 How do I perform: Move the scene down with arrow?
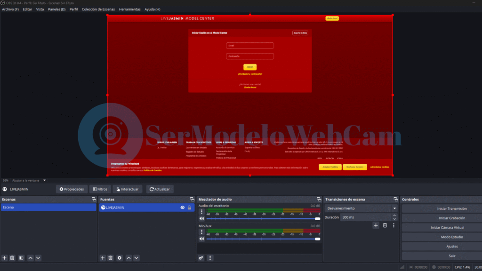[x=38, y=258]
